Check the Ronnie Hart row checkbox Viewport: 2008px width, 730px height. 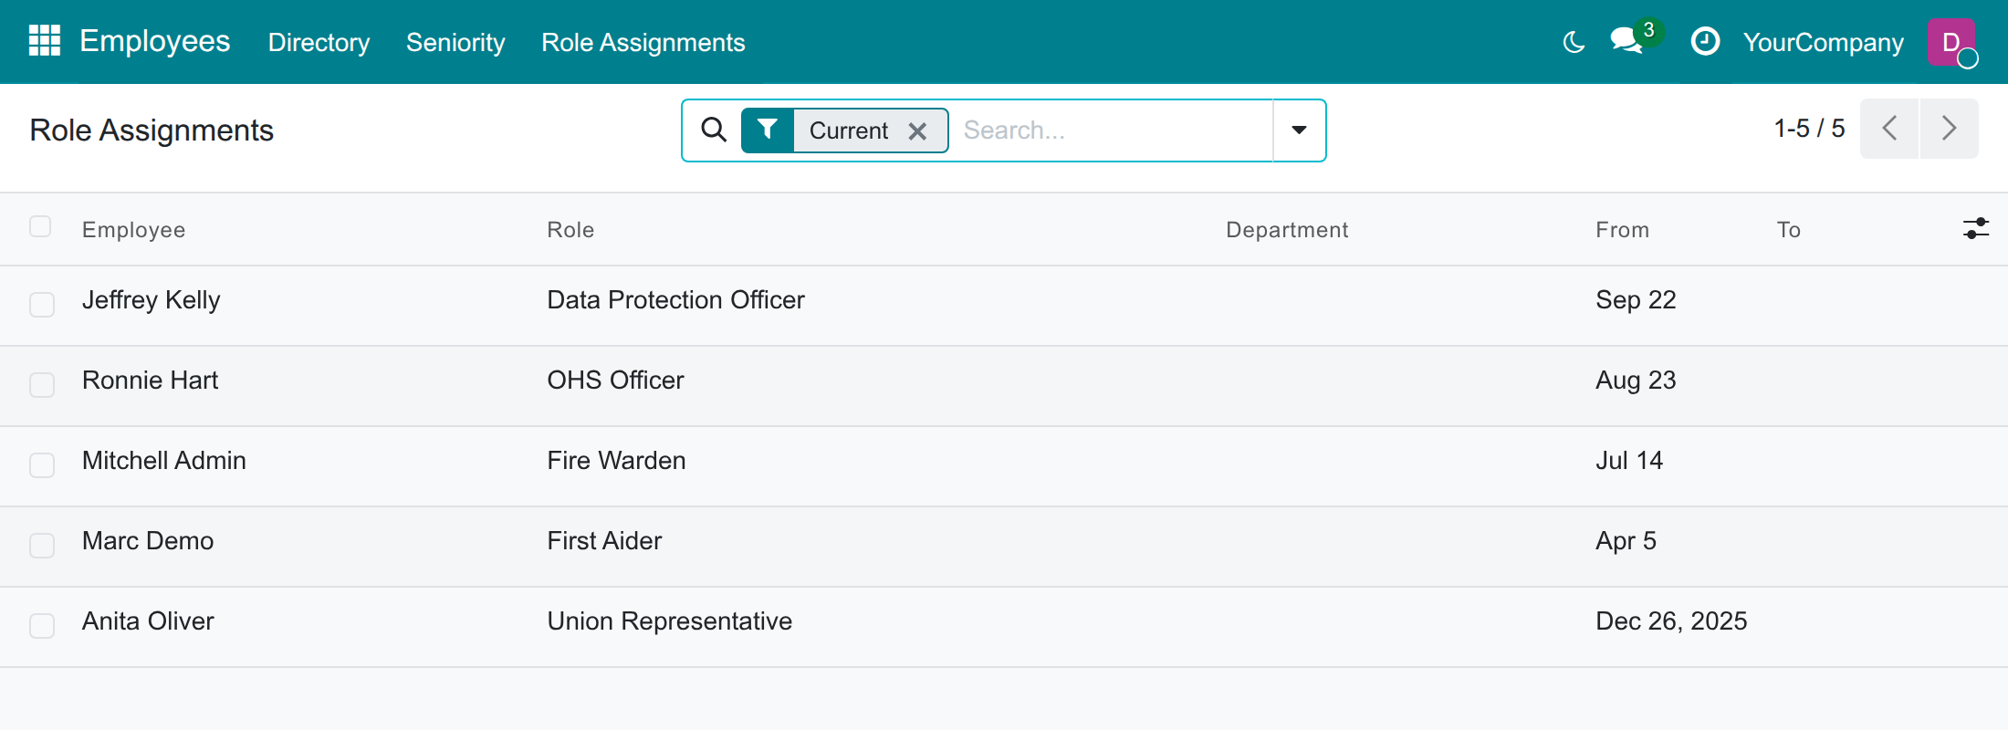[42, 384]
